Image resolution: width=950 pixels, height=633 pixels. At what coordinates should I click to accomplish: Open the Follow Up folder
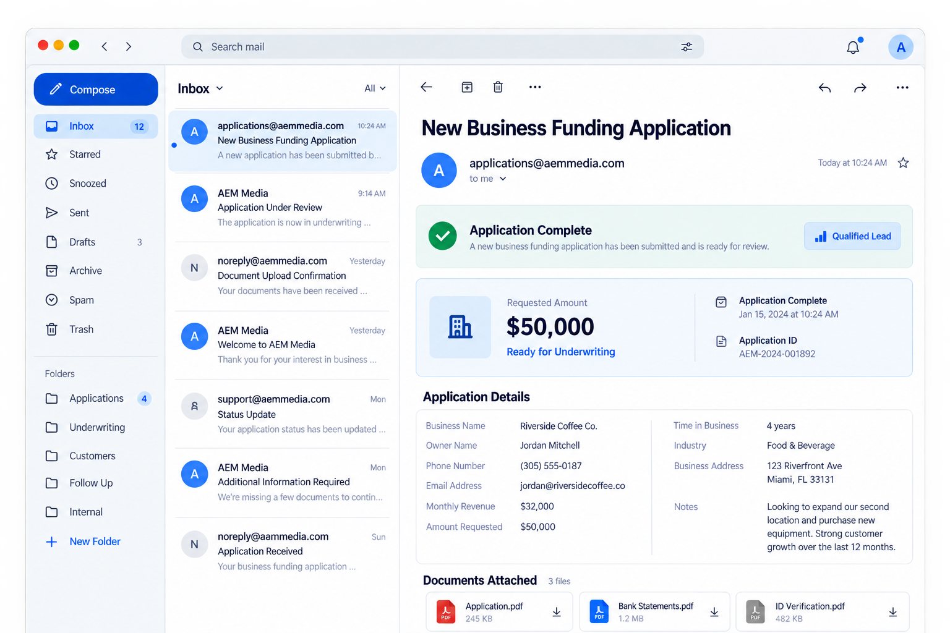(96, 483)
